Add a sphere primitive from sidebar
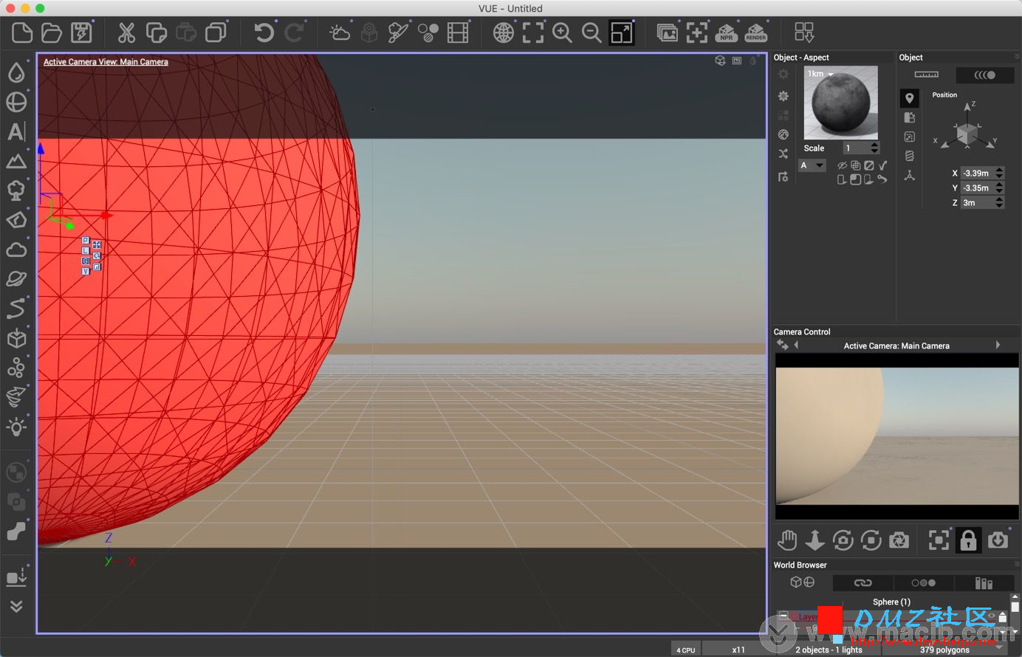The height and width of the screenshot is (657, 1022). pyautogui.click(x=16, y=102)
